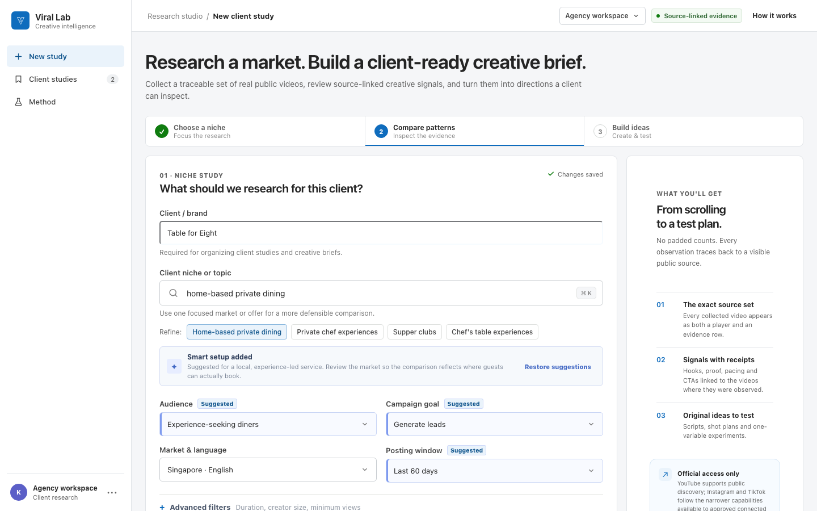Select the Home-based private dining refine chip
The width and height of the screenshot is (817, 511).
click(x=237, y=332)
